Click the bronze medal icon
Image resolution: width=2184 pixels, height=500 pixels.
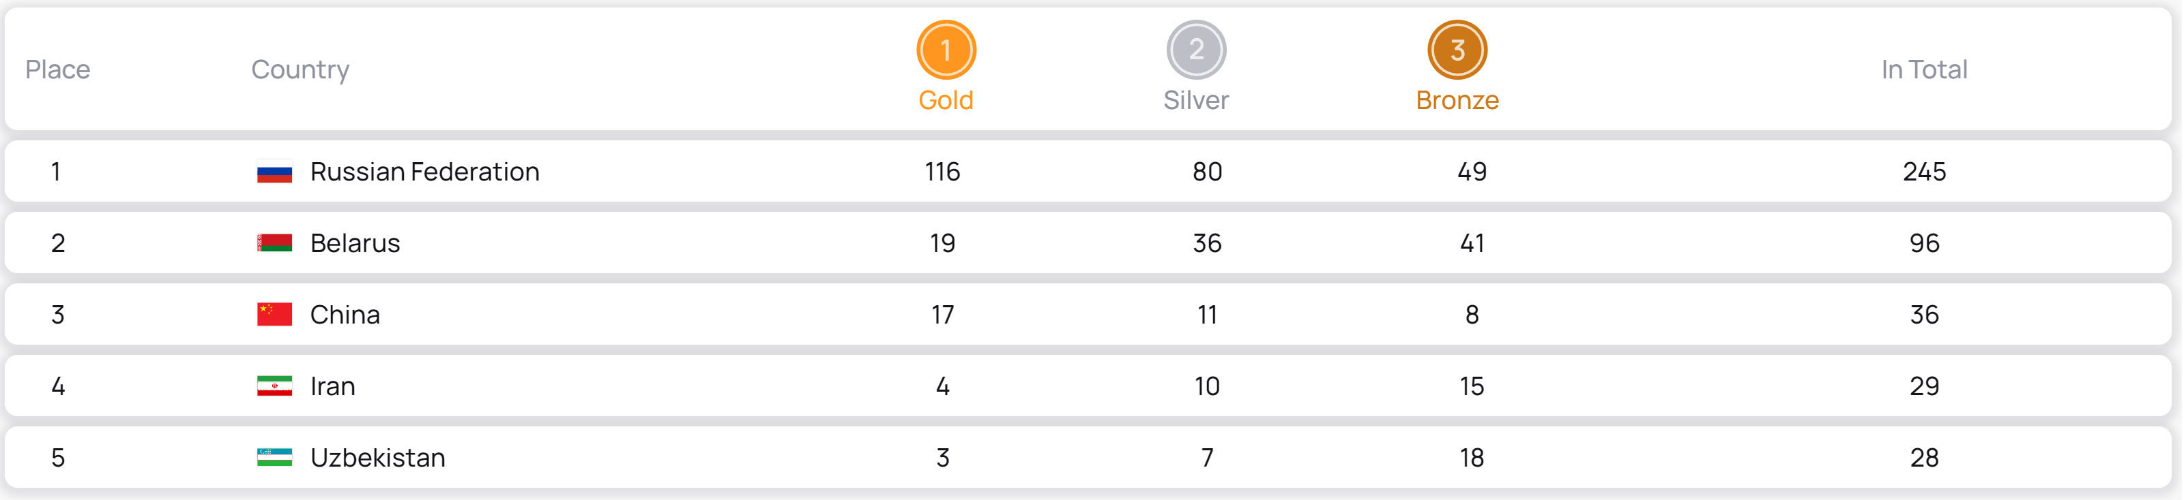click(1457, 50)
